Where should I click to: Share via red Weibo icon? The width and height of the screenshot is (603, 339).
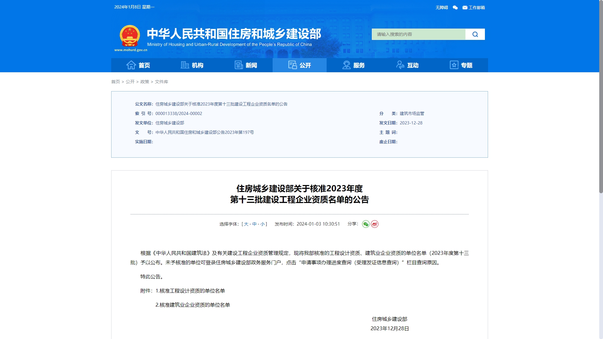click(375, 224)
